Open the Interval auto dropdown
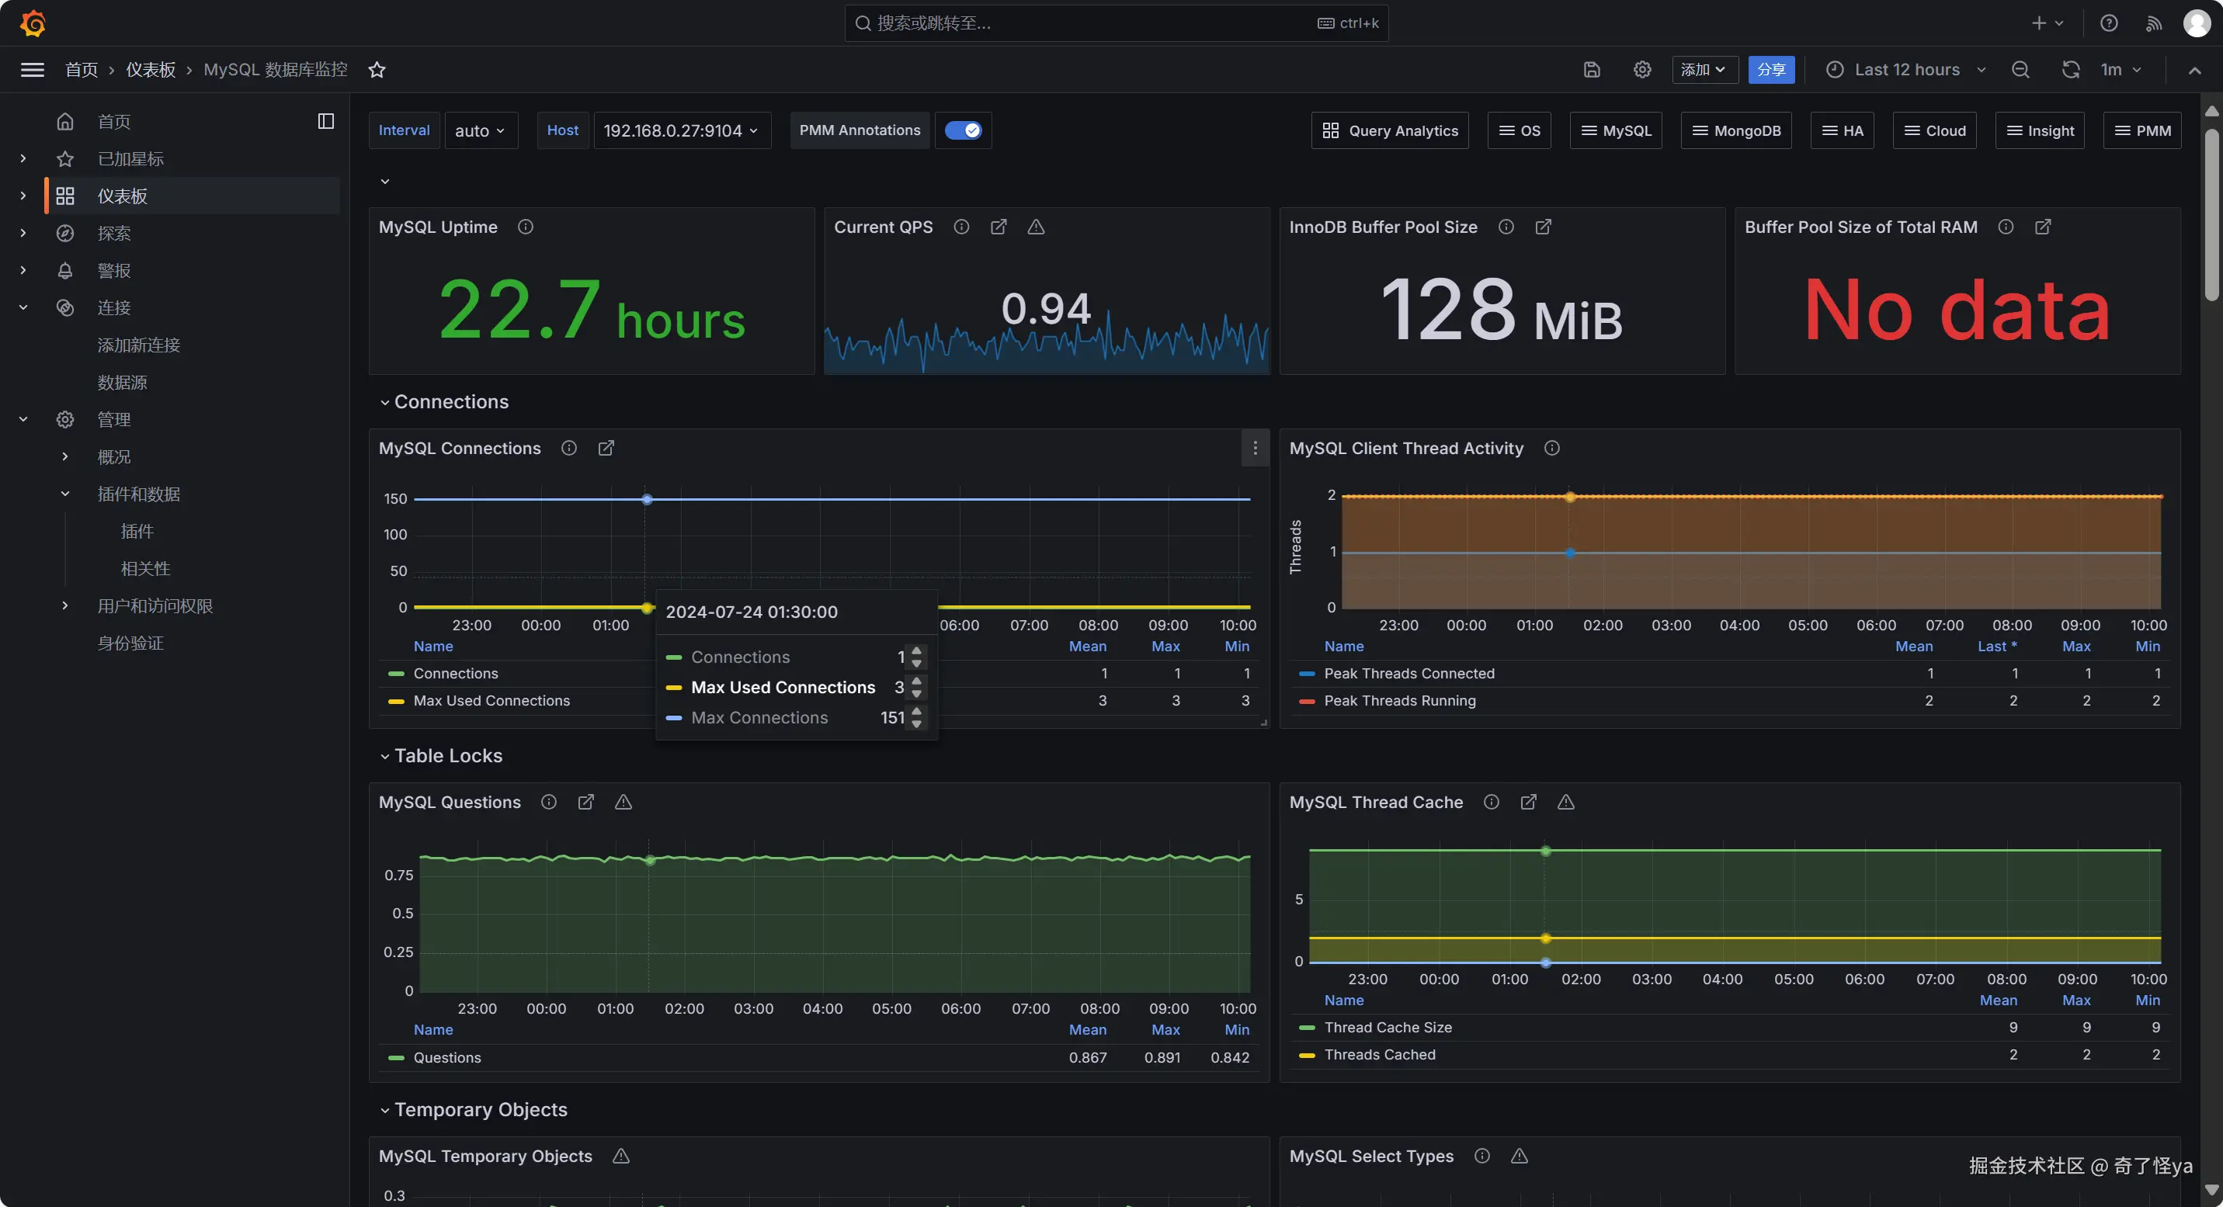 click(x=480, y=130)
